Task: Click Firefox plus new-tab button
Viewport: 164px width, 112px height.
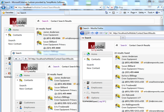Action: [123, 38]
